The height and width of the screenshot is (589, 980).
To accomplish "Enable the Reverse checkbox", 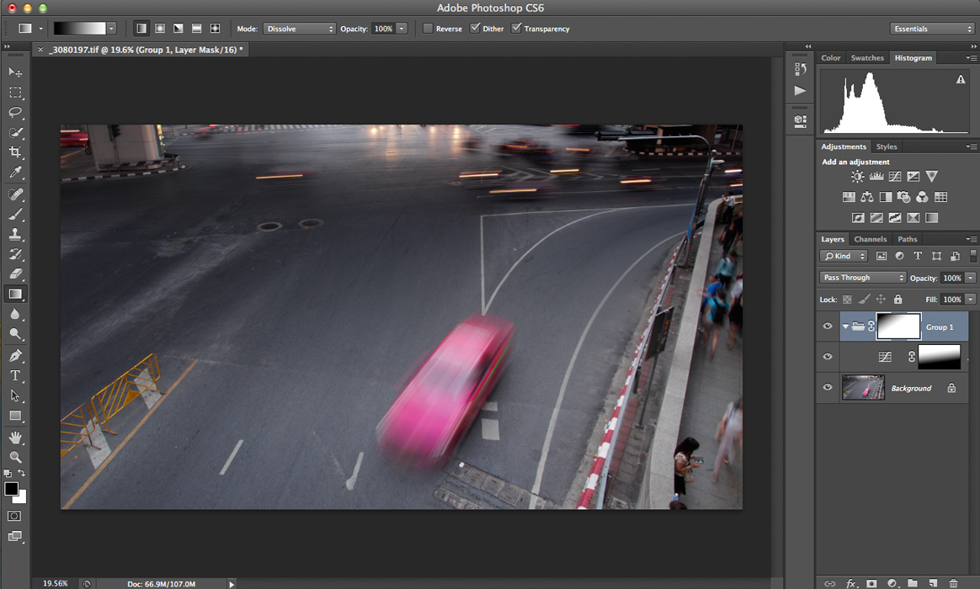I will click(428, 29).
